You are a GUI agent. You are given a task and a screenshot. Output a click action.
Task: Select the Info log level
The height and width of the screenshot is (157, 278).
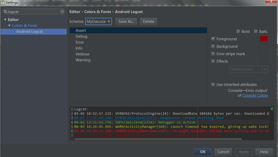[138, 48]
